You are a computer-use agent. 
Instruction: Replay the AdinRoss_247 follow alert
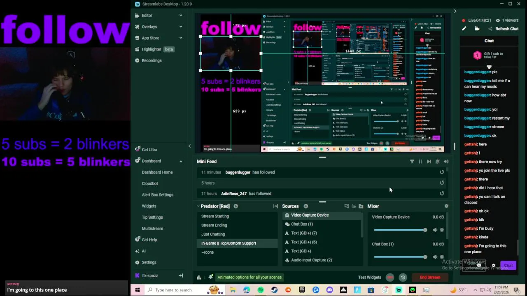pyautogui.click(x=442, y=194)
